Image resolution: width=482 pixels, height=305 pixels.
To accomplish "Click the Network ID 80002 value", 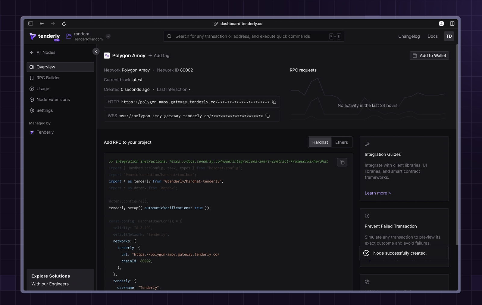I will [x=186, y=70].
